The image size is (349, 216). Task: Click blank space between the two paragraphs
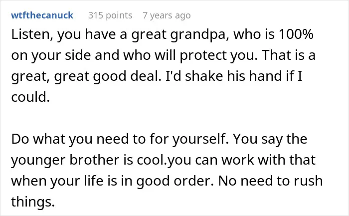[x=174, y=118]
